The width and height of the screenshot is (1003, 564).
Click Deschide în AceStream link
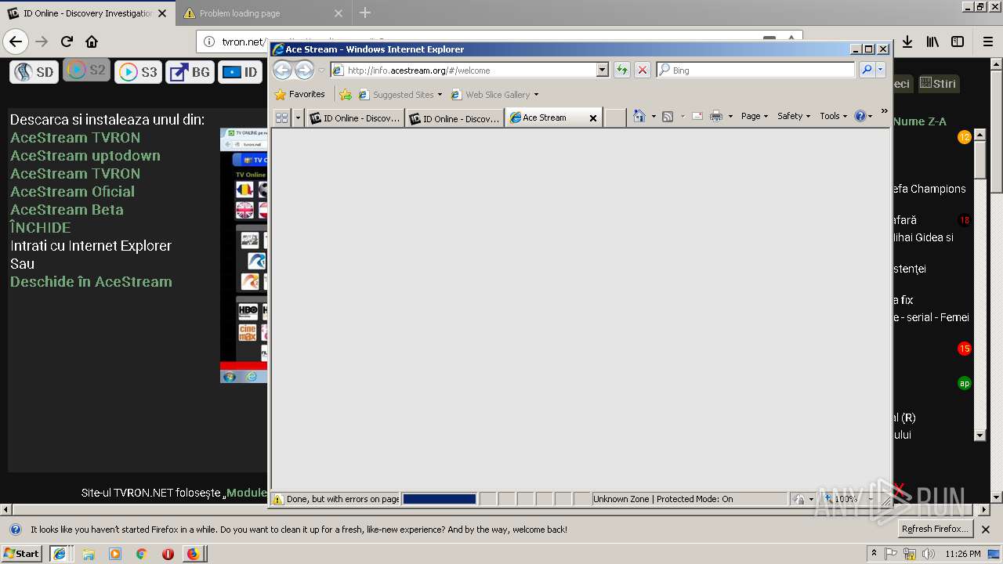click(91, 281)
